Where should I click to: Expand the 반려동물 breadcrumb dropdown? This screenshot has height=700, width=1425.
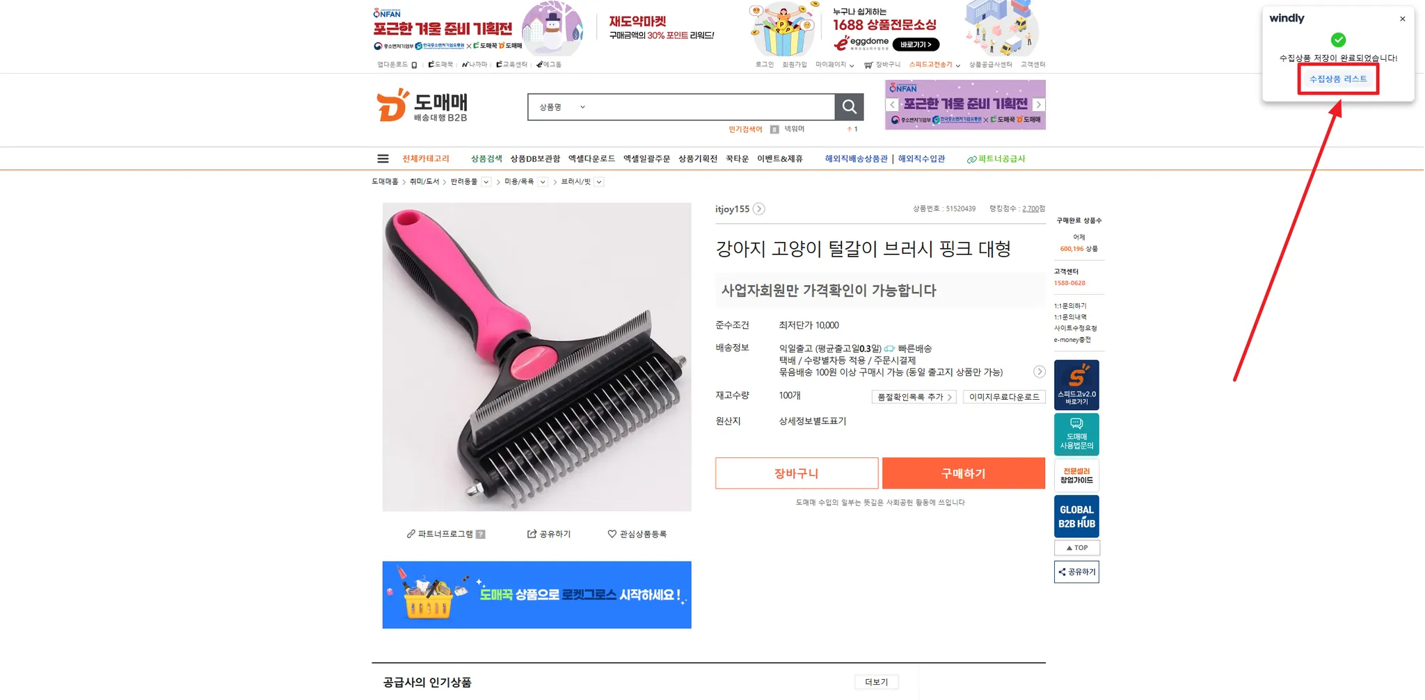tap(486, 181)
